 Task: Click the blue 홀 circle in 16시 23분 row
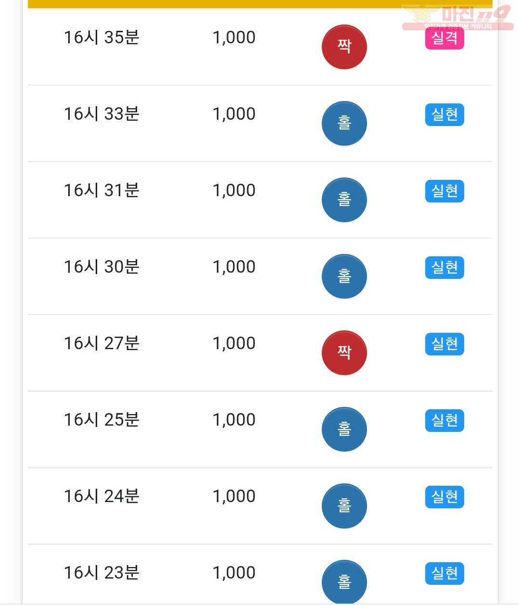(344, 582)
